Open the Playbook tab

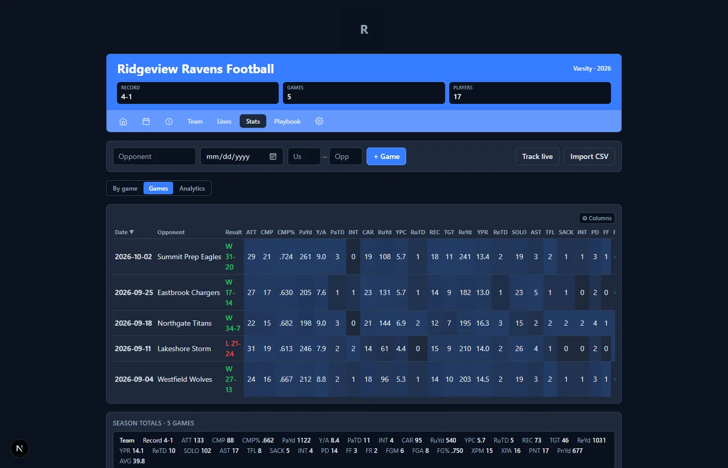click(x=287, y=121)
